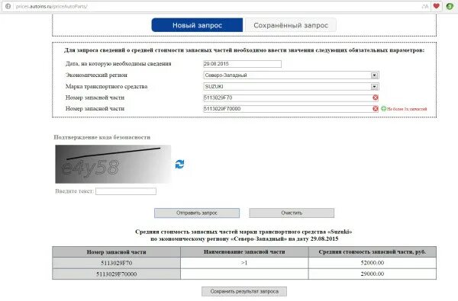Image resolution: width=458 pixels, height=301 pixels.
Task: Click label Дата, на которую необходимы сведения
Action: 118,64
